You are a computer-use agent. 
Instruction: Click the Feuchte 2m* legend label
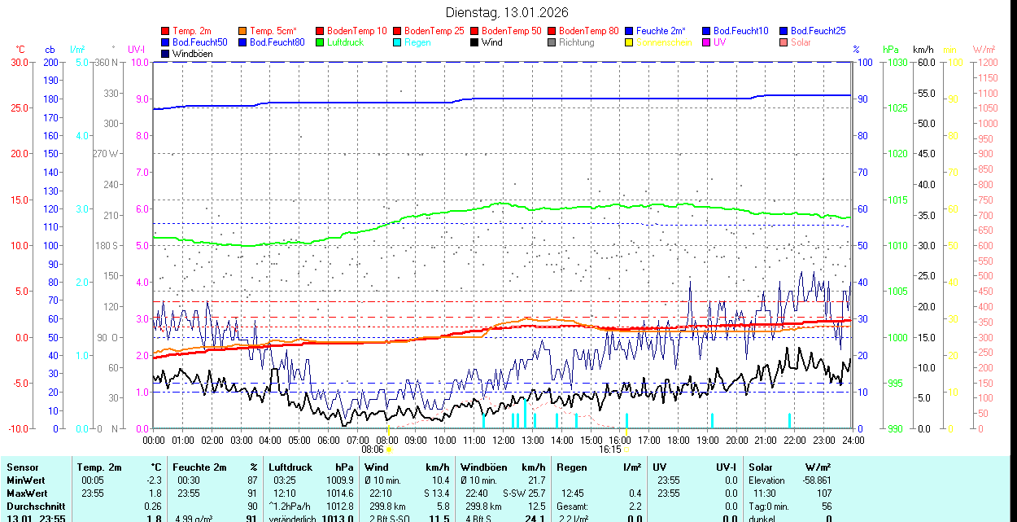661,31
